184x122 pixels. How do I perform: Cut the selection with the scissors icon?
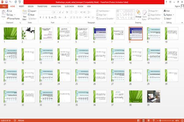tap(8, 11)
